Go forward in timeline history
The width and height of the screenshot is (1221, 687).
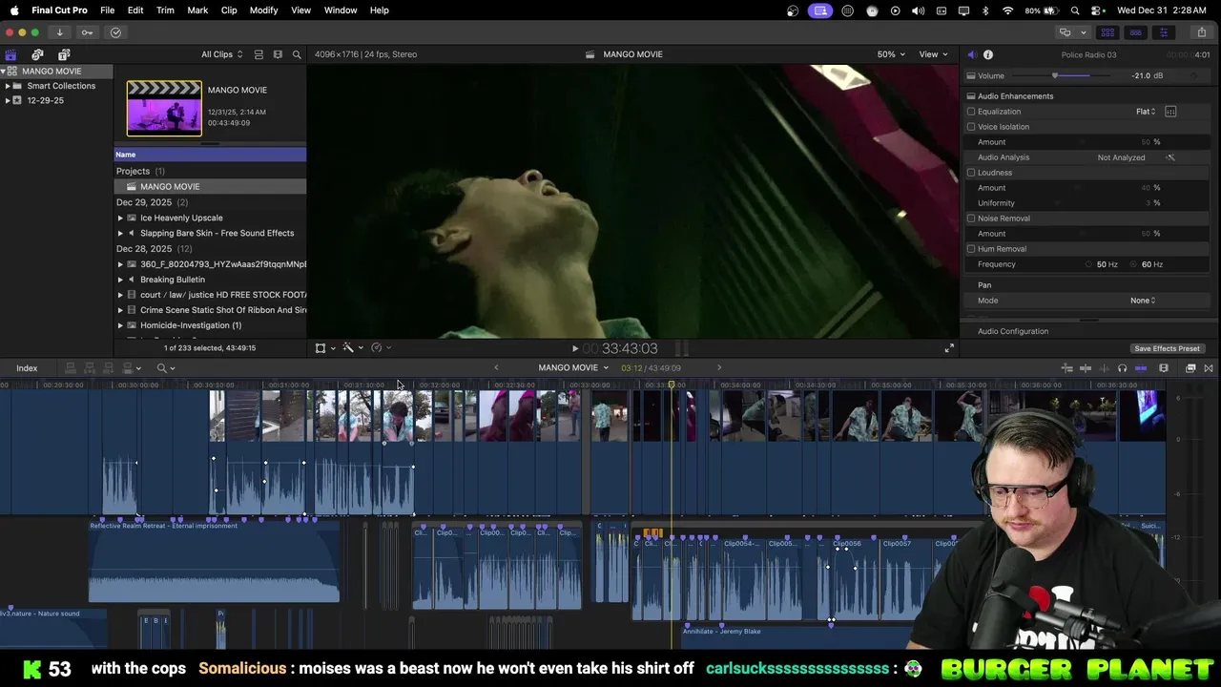[719, 368]
